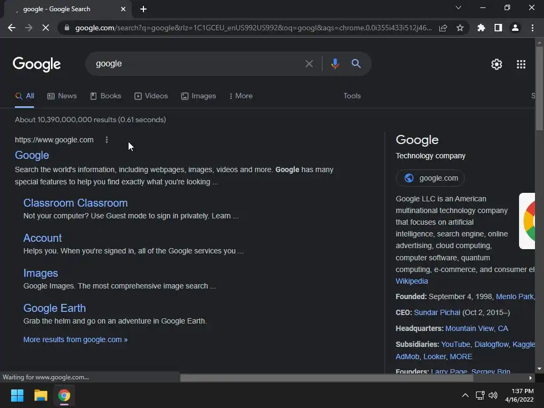The height and width of the screenshot is (408, 544).
Task: Switch to the News tab
Action: [x=62, y=96]
